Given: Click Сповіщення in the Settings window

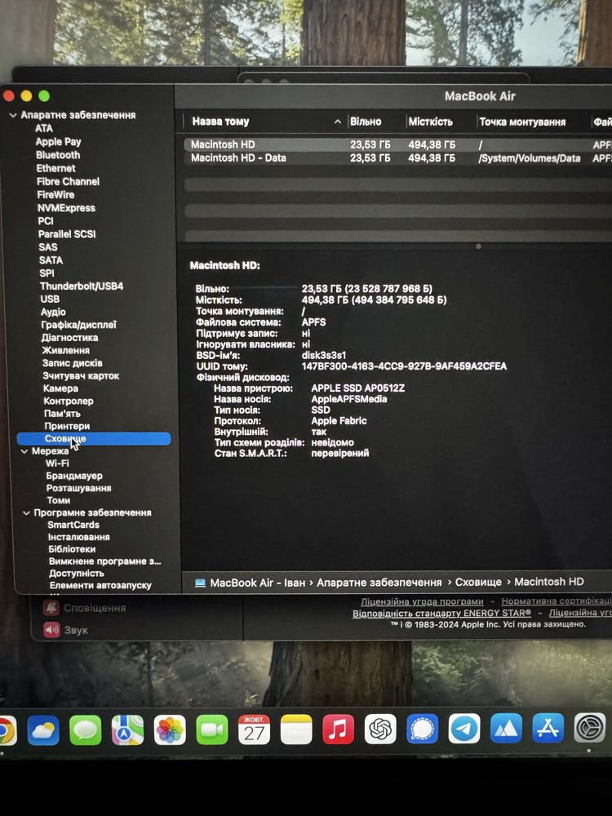Looking at the screenshot, I should click(95, 608).
